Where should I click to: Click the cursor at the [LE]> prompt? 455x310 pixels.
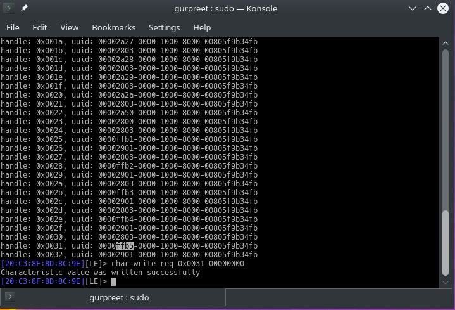(113, 281)
